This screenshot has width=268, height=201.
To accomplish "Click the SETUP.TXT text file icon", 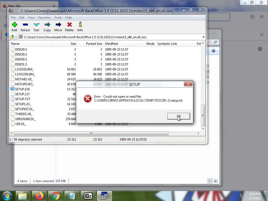I will point(13,99).
